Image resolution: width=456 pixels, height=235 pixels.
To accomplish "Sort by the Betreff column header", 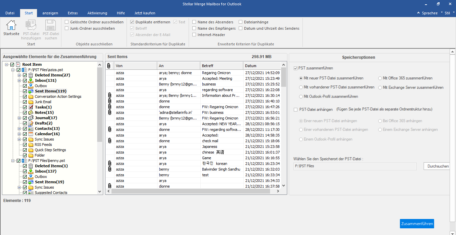I will tap(222, 66).
